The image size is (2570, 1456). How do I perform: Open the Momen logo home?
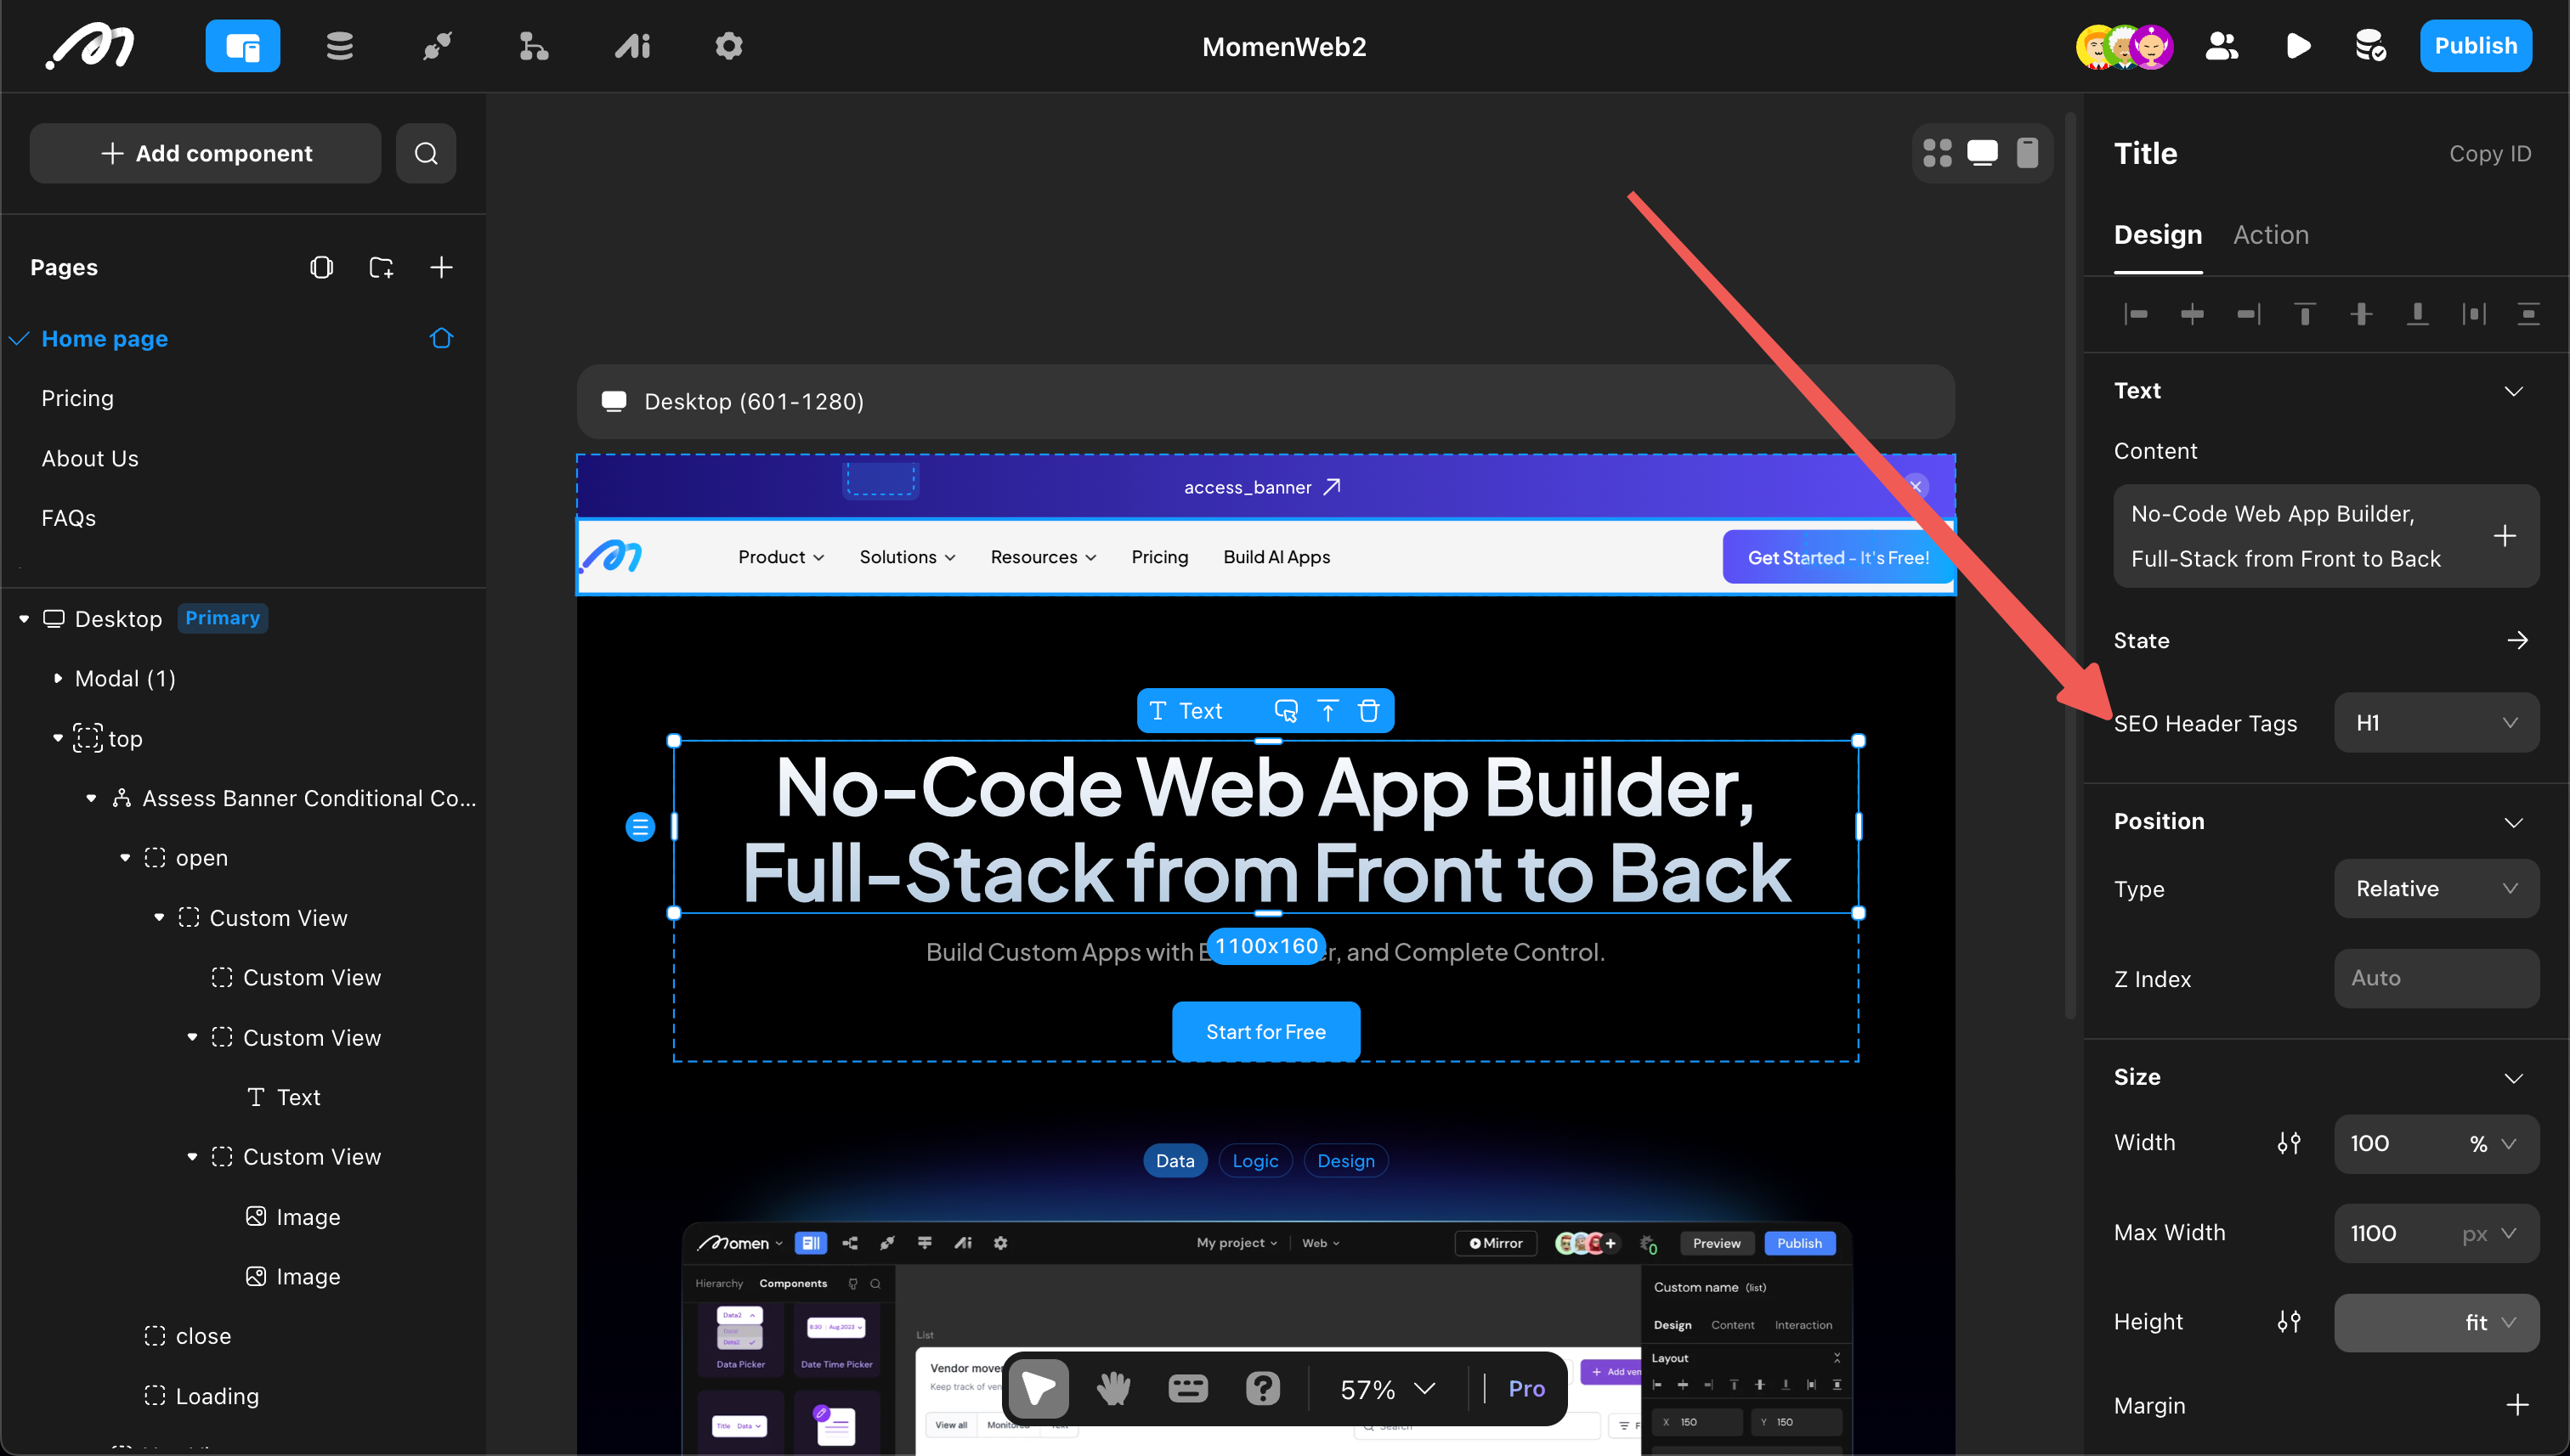(x=90, y=46)
